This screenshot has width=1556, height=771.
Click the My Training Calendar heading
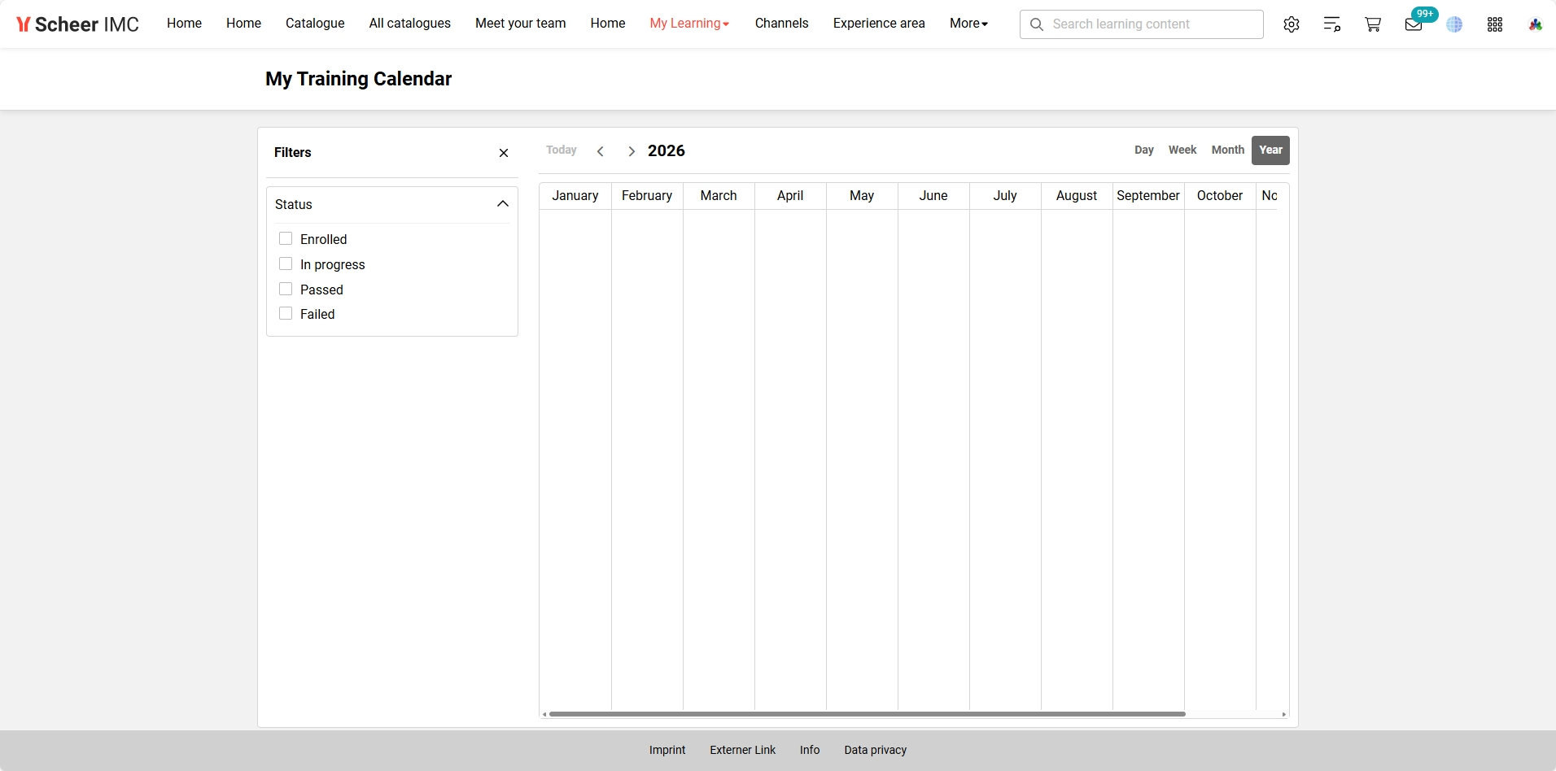click(358, 79)
